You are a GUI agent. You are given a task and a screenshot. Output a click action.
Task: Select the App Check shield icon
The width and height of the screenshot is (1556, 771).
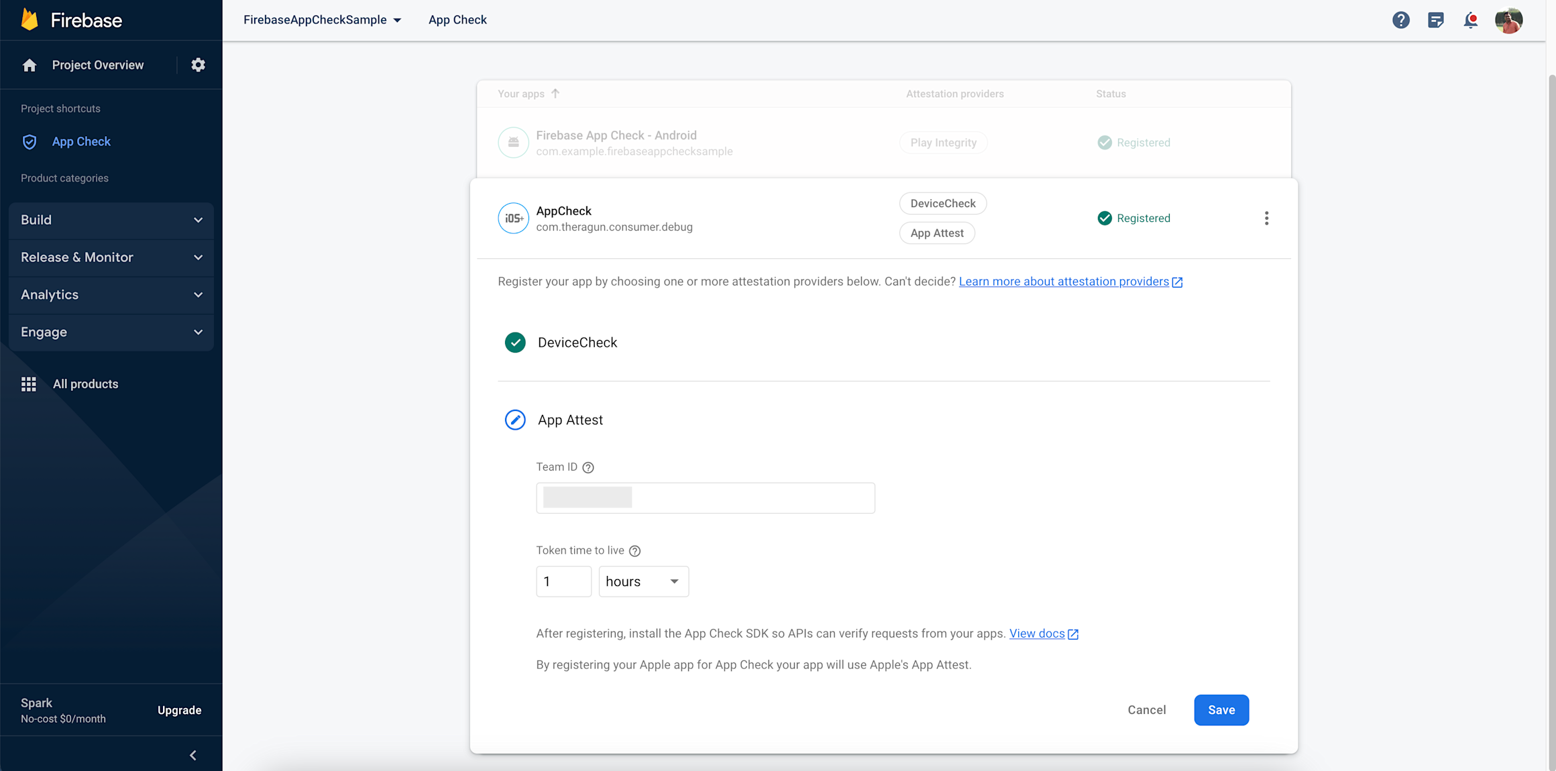pos(29,141)
